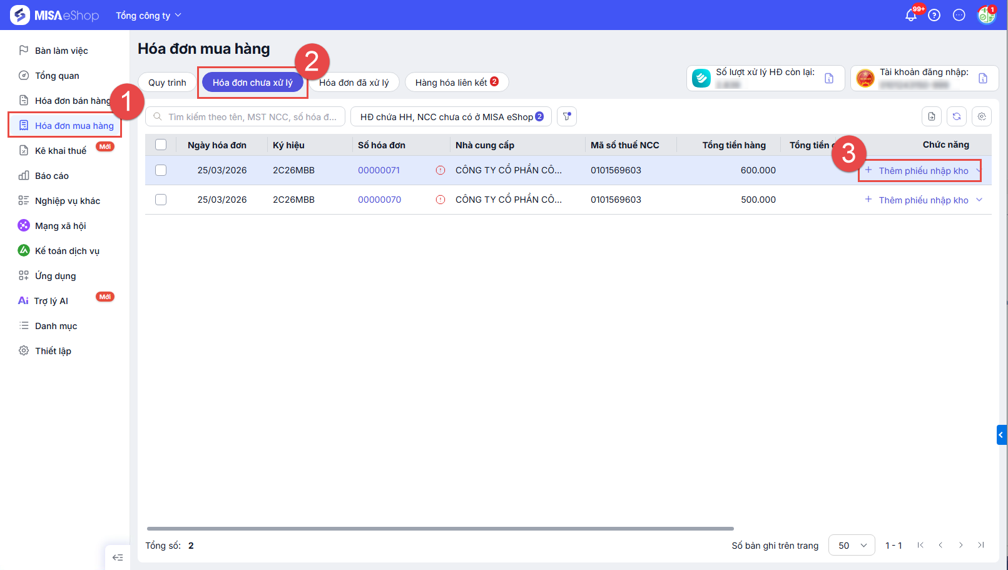Click the amount 600.000 cell
The width and height of the screenshot is (1008, 570).
pyautogui.click(x=758, y=170)
